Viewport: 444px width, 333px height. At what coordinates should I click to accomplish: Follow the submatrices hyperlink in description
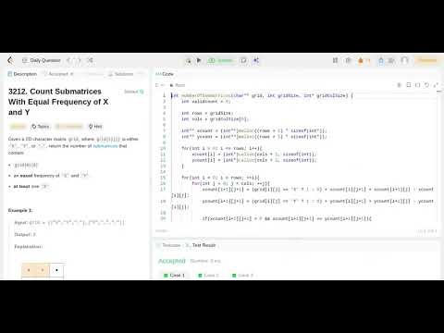click(105, 146)
